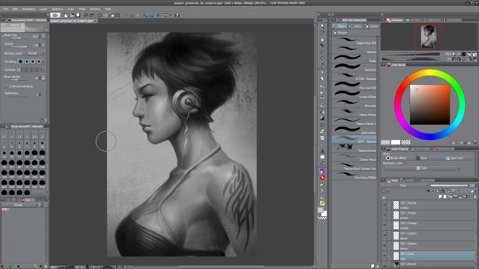The height and width of the screenshot is (269, 479).
Task: Open the Animation menu
Action: 29,9
